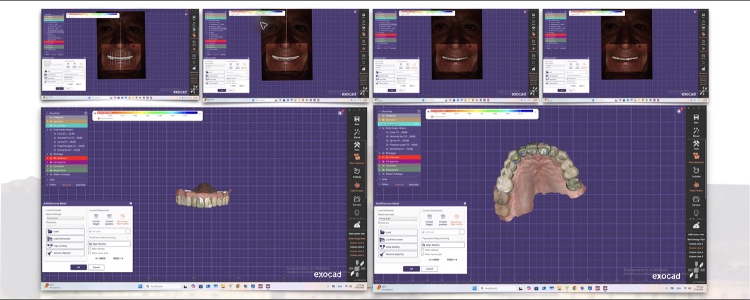
Task: Open Tools menu in lower-left exocad window
Action: (357, 145)
